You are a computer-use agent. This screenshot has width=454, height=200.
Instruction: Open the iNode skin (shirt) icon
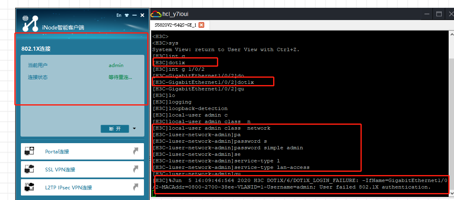pos(127,15)
